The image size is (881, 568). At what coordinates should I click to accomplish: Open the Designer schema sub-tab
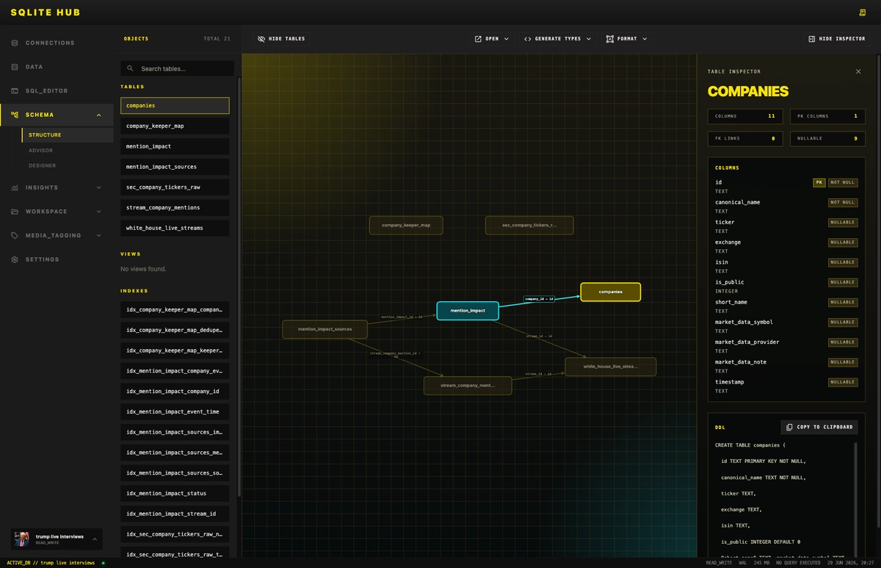42,165
